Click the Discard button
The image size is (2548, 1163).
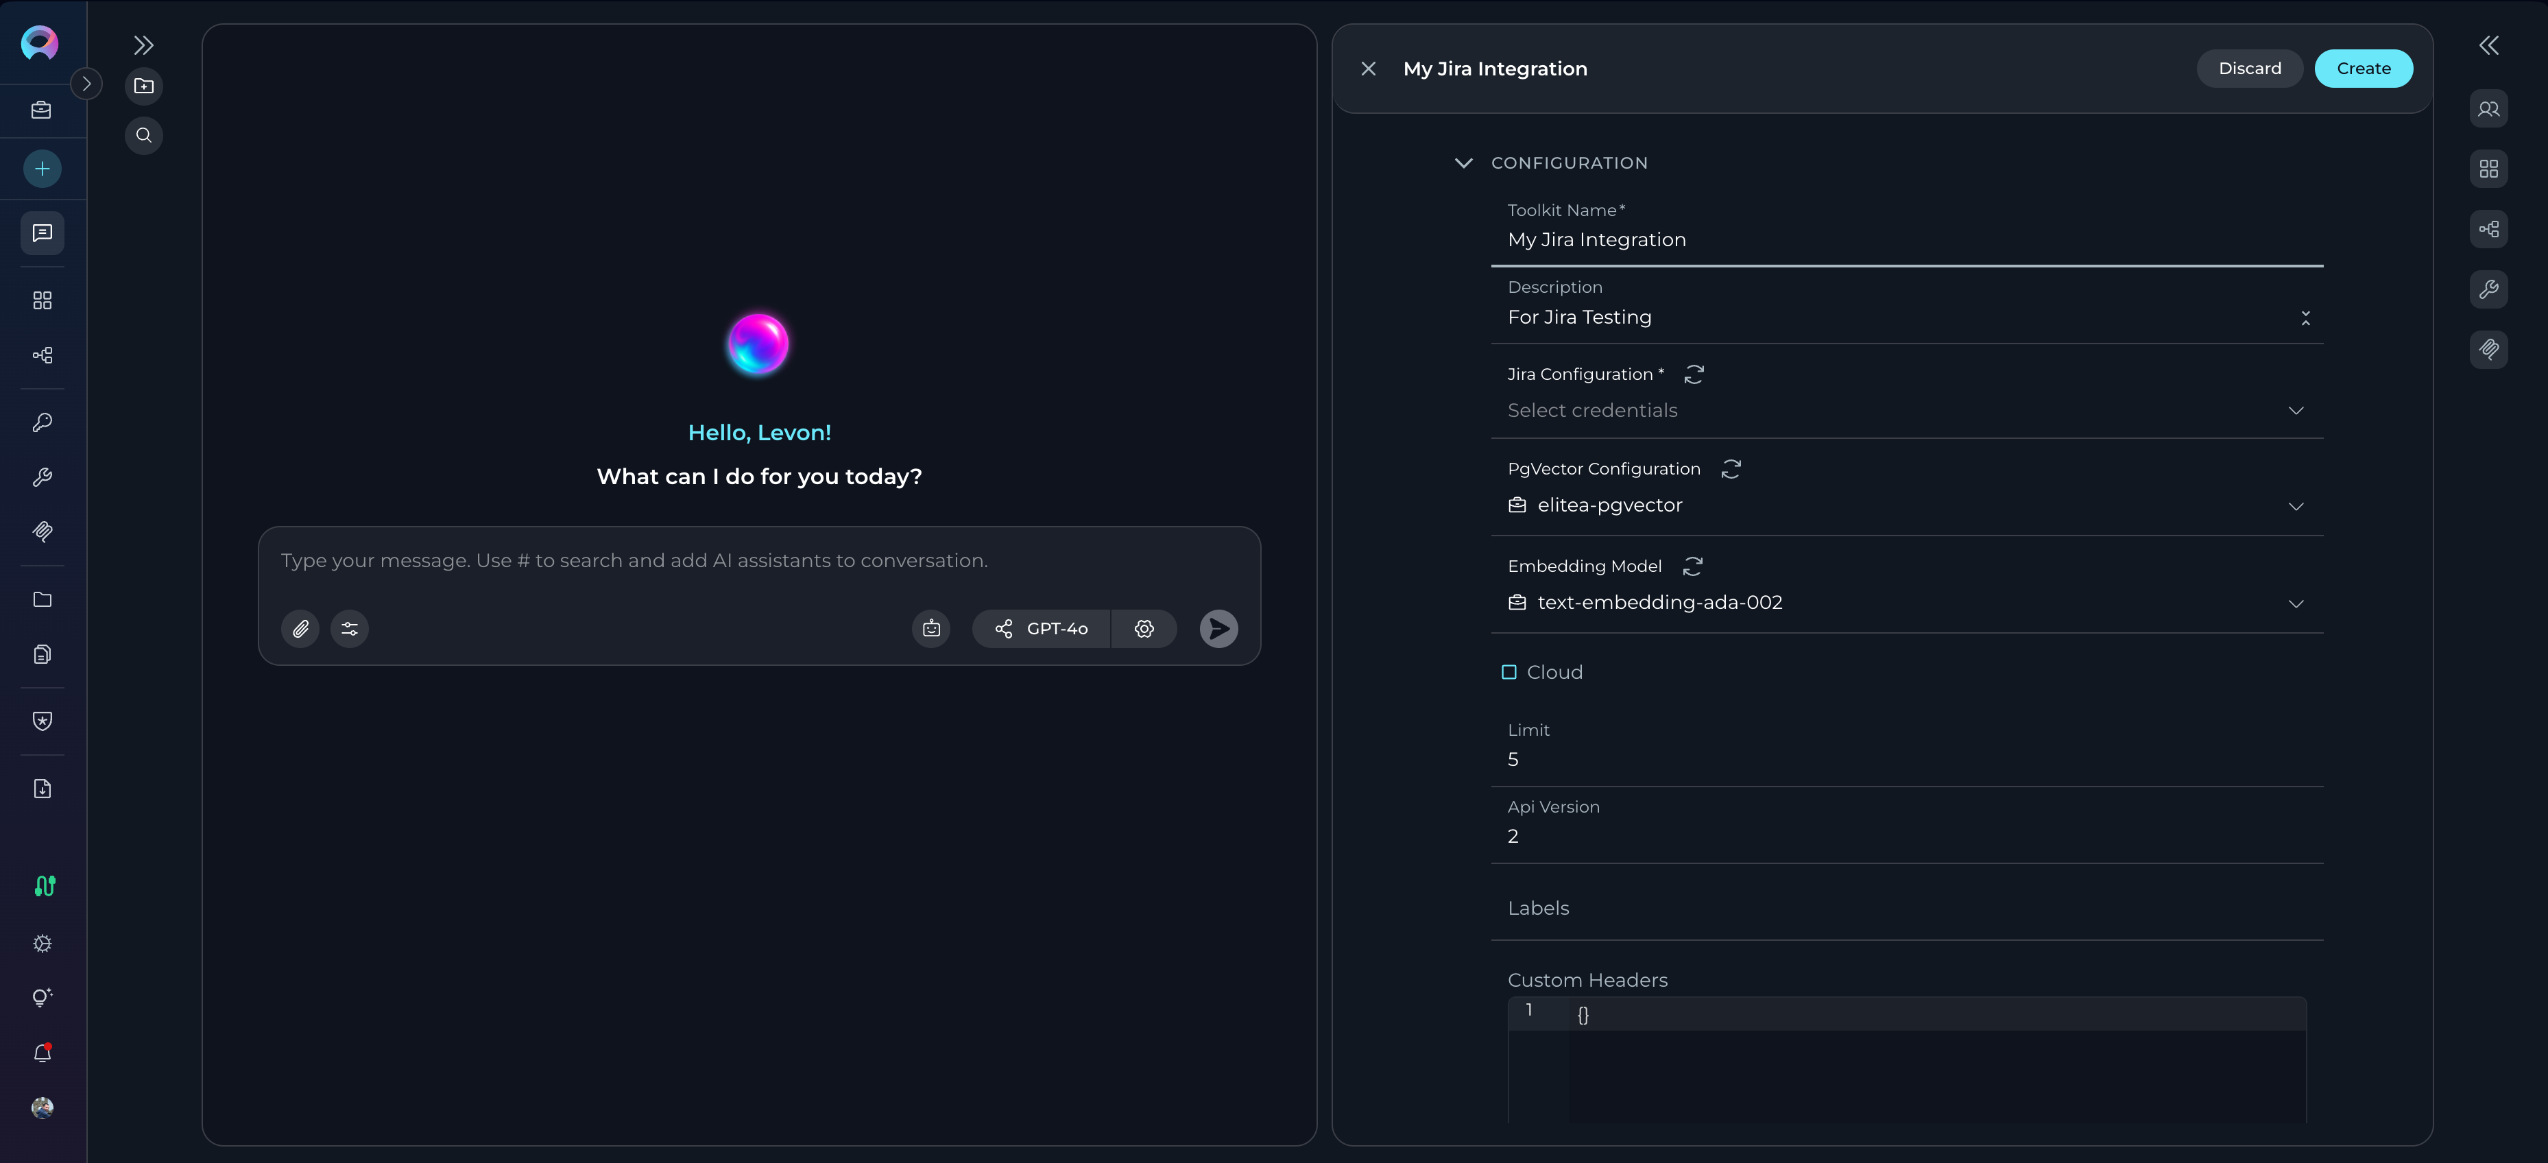2249,69
